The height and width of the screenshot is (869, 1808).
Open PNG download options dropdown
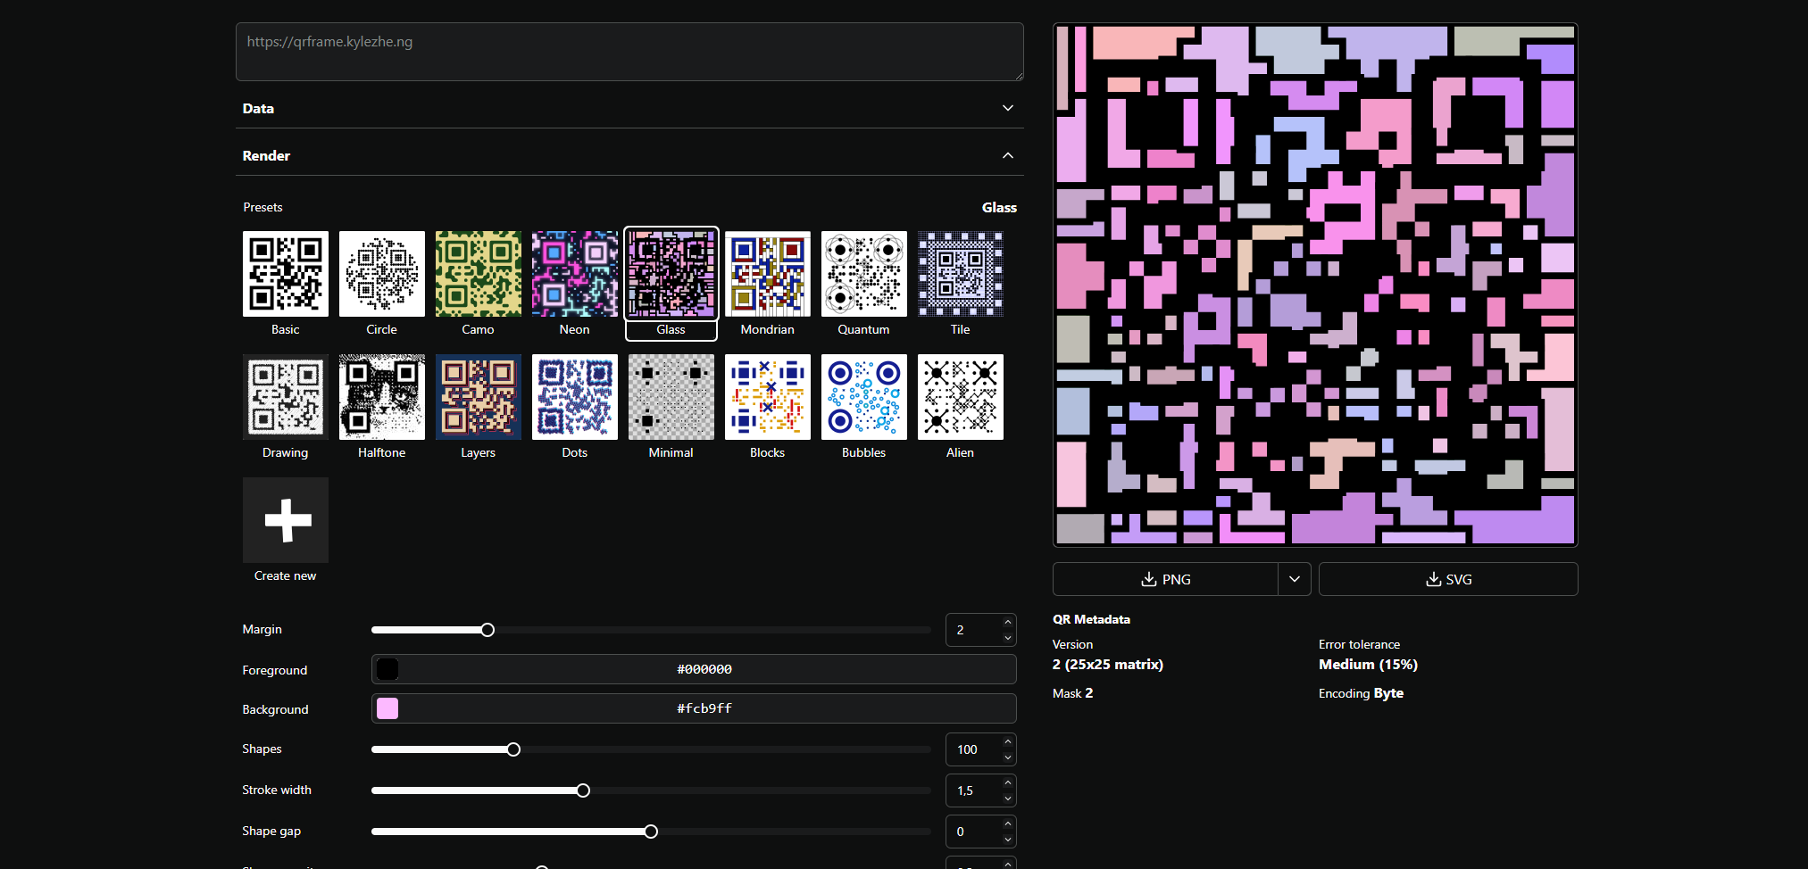point(1295,579)
